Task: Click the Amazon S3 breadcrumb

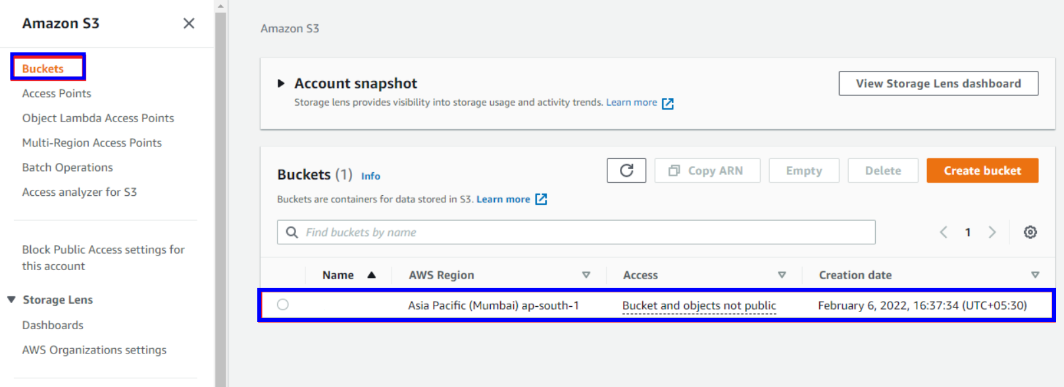Action: click(x=290, y=29)
